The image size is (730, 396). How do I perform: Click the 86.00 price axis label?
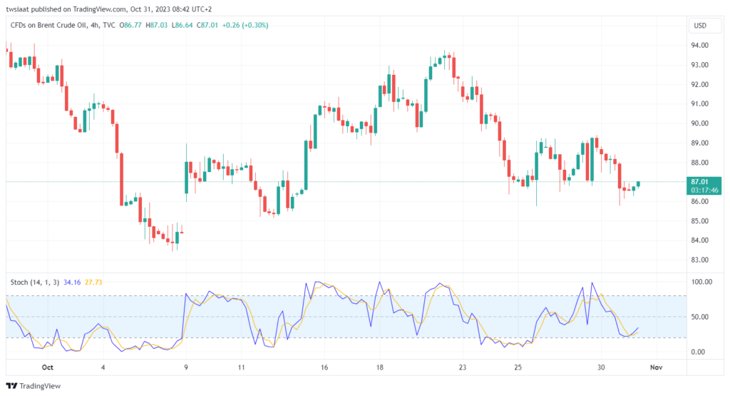pyautogui.click(x=700, y=201)
